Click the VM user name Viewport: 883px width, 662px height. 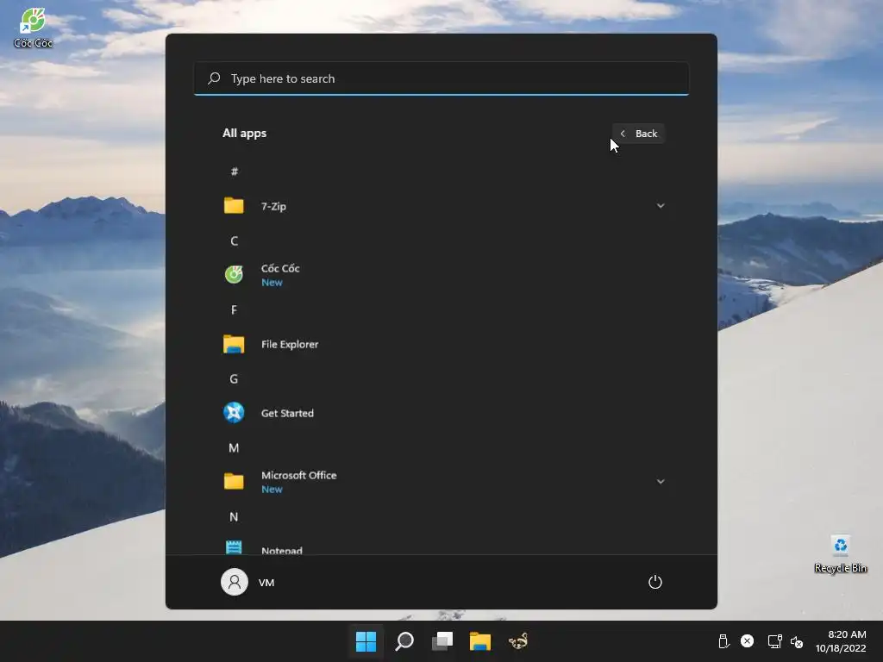pyautogui.click(x=266, y=583)
